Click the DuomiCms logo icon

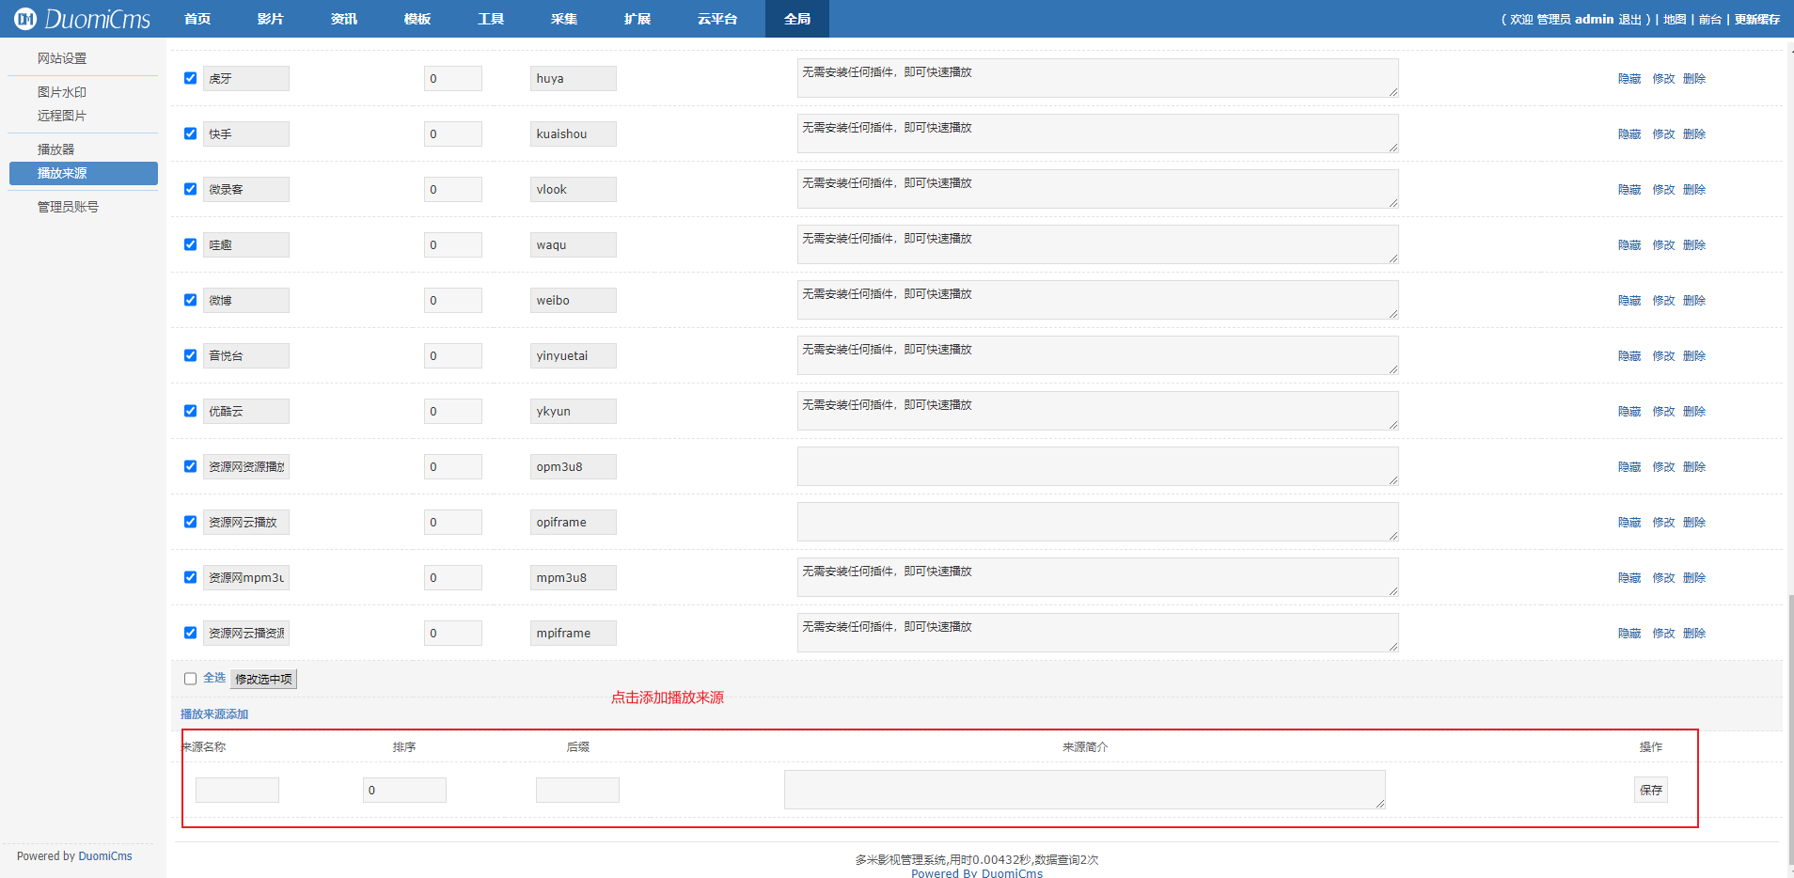coord(25,19)
